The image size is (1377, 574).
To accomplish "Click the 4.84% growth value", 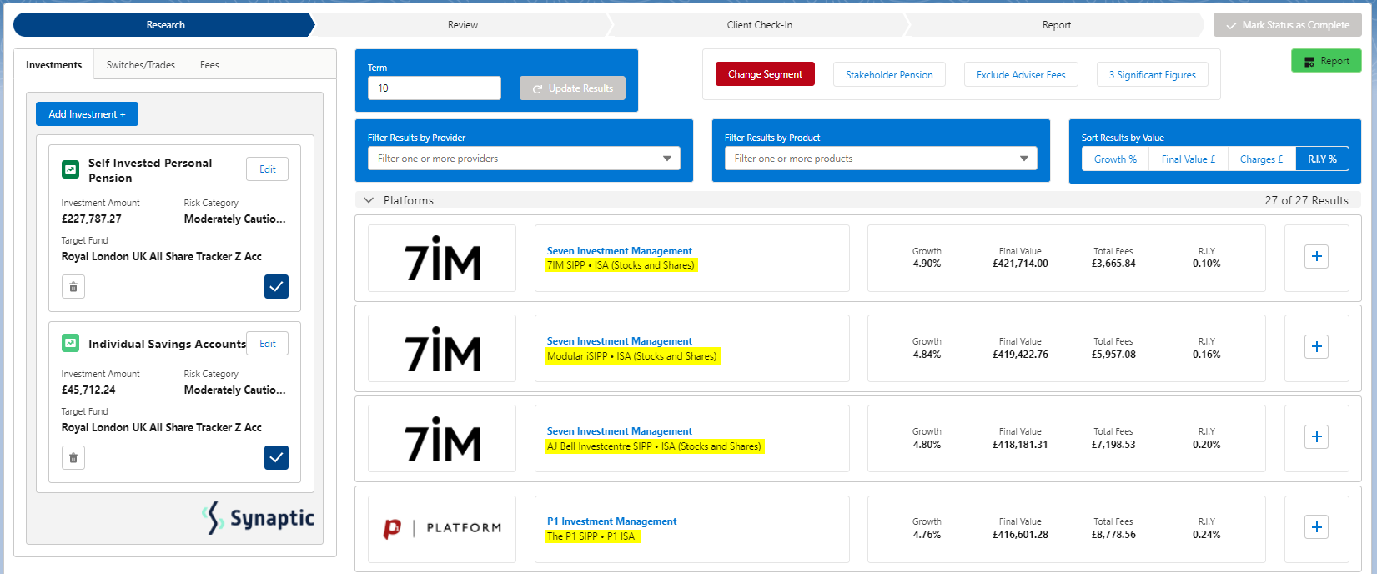I will 927,355.
